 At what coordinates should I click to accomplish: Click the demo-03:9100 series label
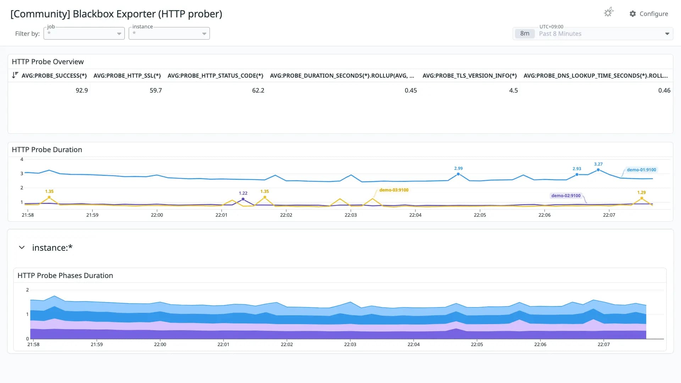click(394, 190)
